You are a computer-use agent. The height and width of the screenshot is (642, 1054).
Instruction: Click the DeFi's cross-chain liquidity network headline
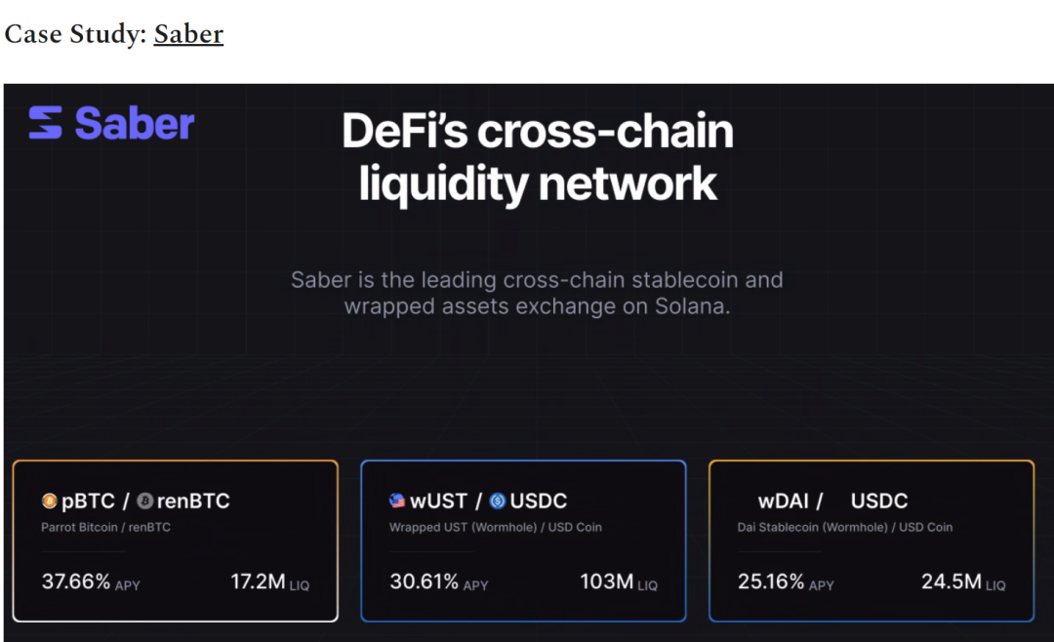(537, 157)
